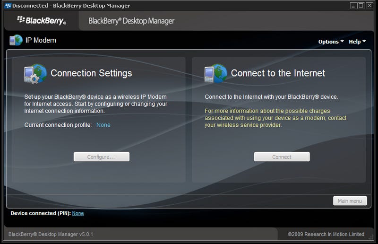Click the BlackBerry® Desktop Manager v5.0.1 version text

click(x=51, y=234)
